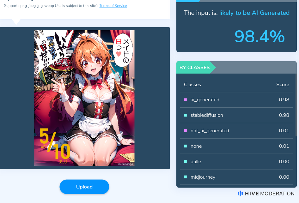Open the Terms of Service link

pos(113,6)
